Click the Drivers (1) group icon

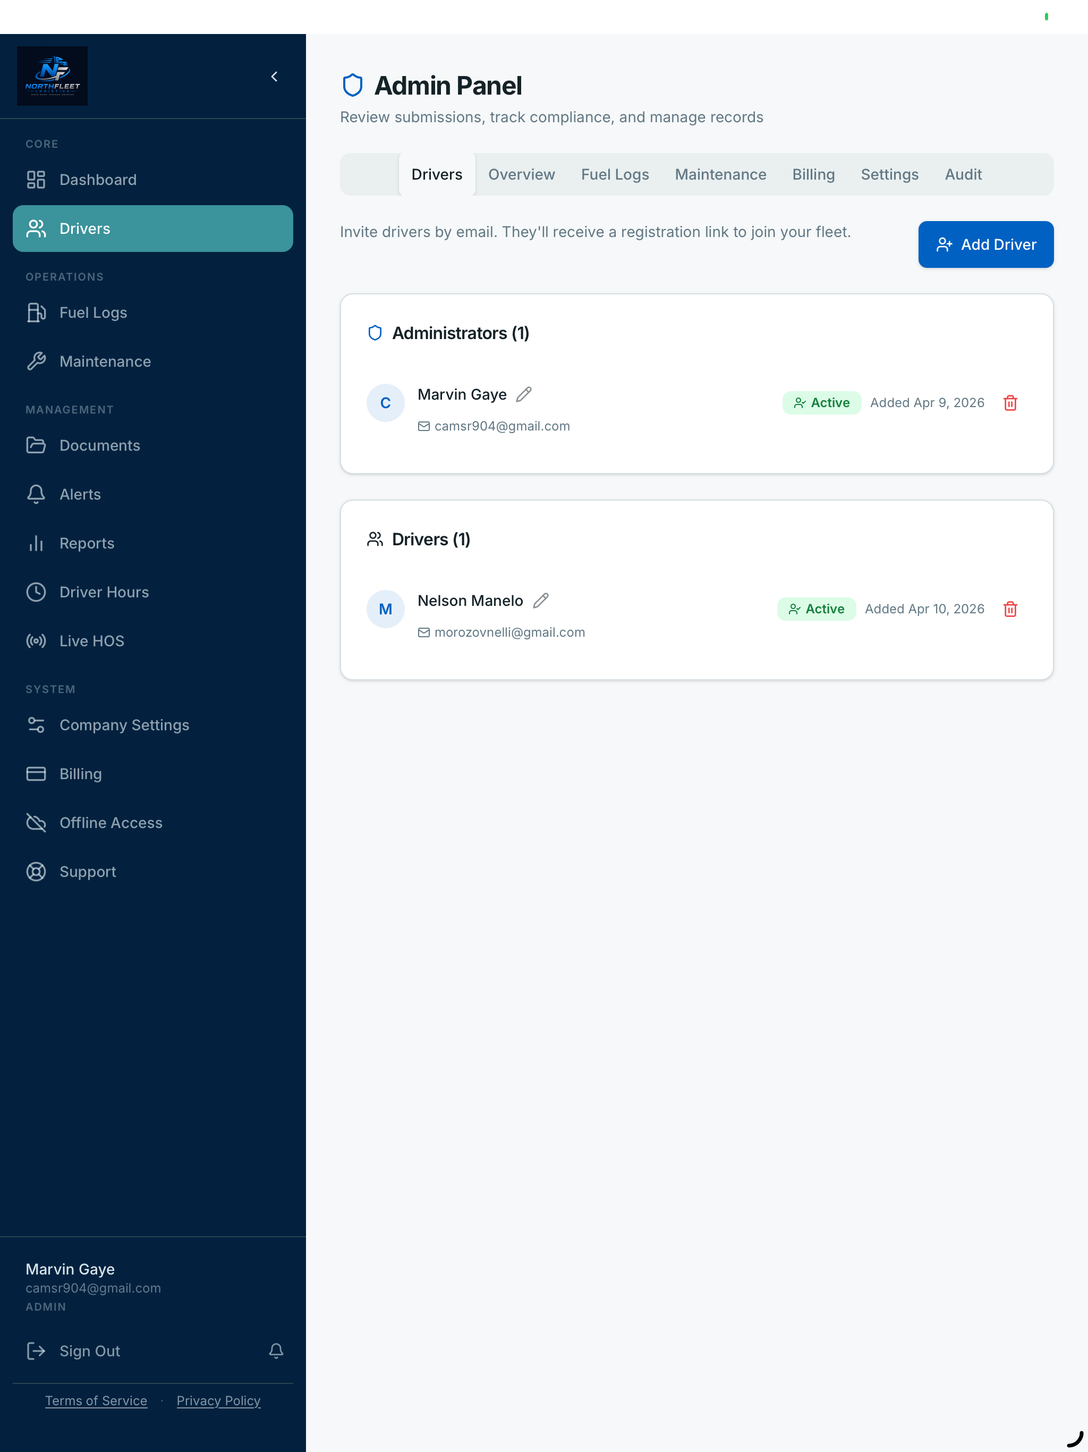click(x=375, y=539)
